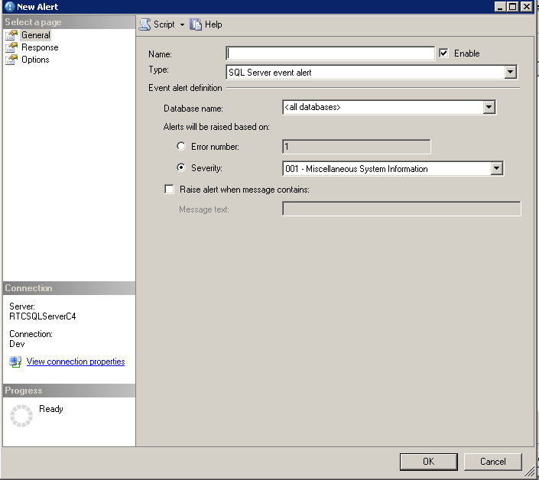The height and width of the screenshot is (480, 539).
Task: Click the Help book icon
Action: [196, 24]
